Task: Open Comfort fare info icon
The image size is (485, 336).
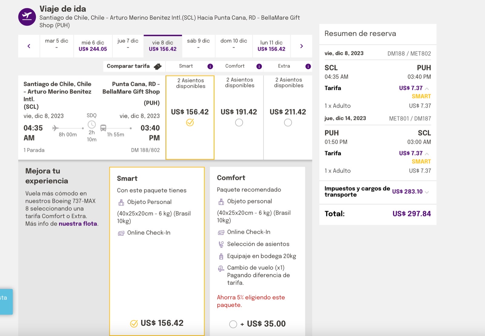Action: click(259, 66)
